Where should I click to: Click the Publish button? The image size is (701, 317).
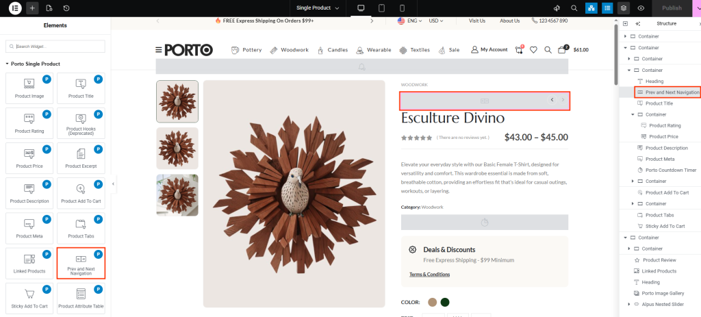point(671,8)
